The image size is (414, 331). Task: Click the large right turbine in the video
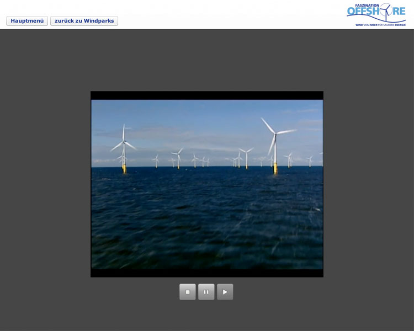click(274, 141)
